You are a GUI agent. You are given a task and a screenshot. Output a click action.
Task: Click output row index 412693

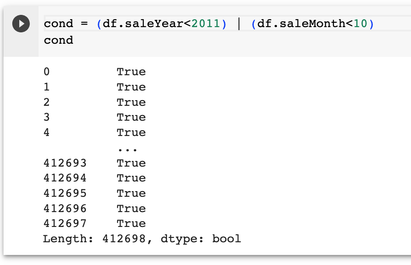65,163
